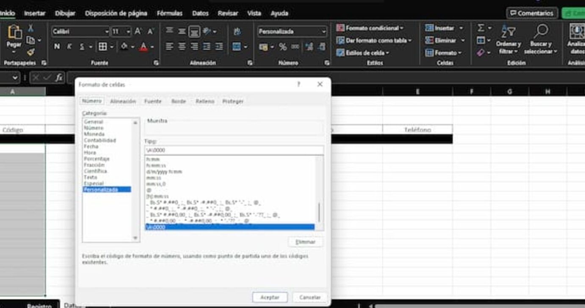Click the merge and center icon

click(237, 47)
